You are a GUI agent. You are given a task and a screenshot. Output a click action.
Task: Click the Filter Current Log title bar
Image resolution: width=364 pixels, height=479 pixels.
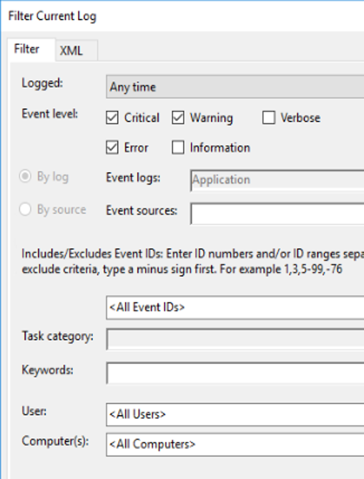(183, 16)
